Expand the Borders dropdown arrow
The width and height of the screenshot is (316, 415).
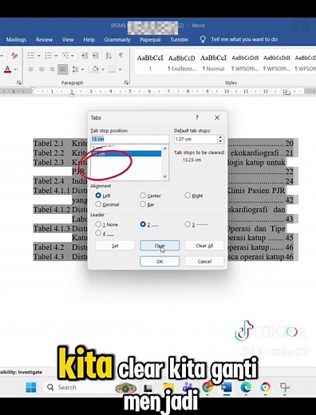point(120,69)
